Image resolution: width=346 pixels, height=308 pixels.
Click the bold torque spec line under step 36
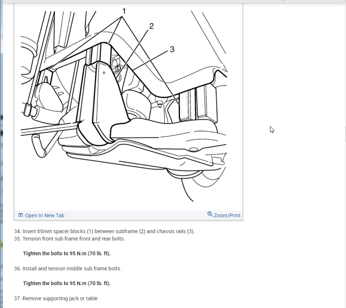(x=67, y=283)
